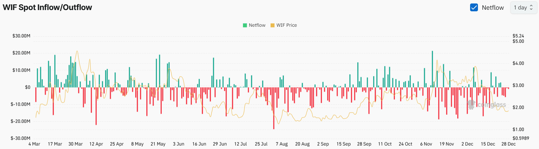Click the 21 May date label
539x149 pixels.
coord(158,144)
